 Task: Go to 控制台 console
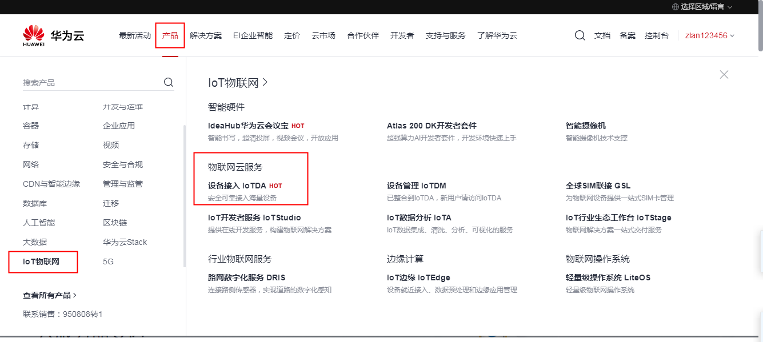tap(656, 35)
